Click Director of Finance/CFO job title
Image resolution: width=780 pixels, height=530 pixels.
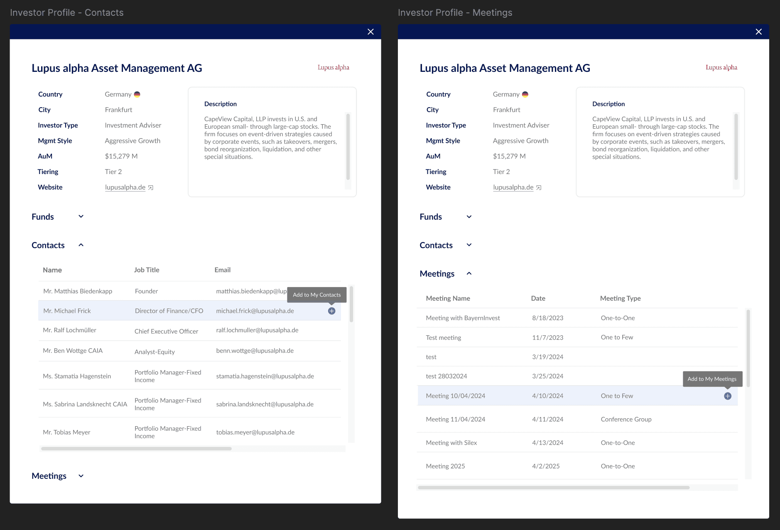point(169,311)
